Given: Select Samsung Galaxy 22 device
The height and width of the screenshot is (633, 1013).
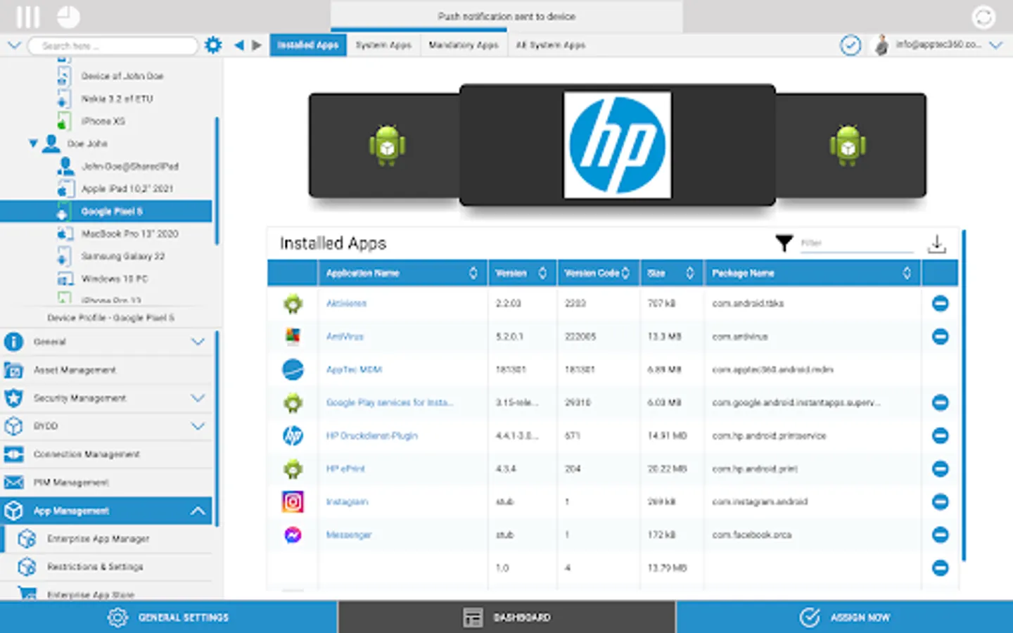Looking at the screenshot, I should click(x=122, y=256).
